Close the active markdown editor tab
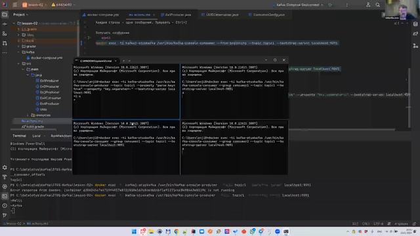This screenshot has height=236, width=420. tap(154, 14)
